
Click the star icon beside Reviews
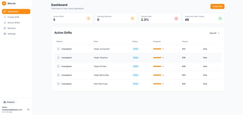pos(5,28)
